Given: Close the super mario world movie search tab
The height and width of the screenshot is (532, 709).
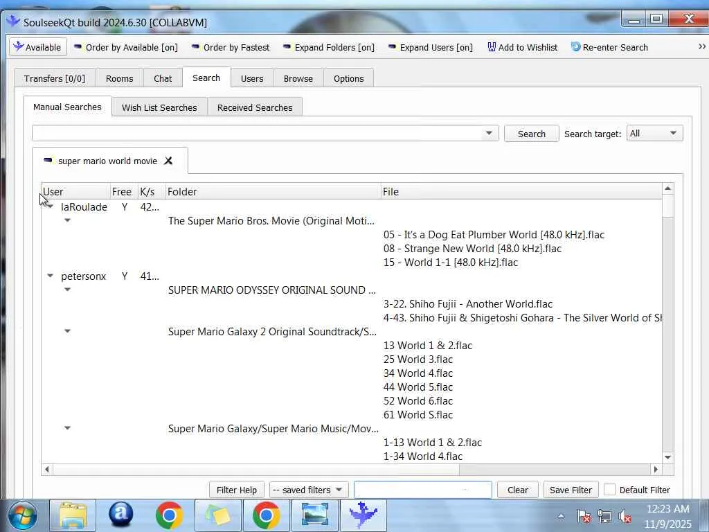Looking at the screenshot, I should pyautogui.click(x=168, y=161).
